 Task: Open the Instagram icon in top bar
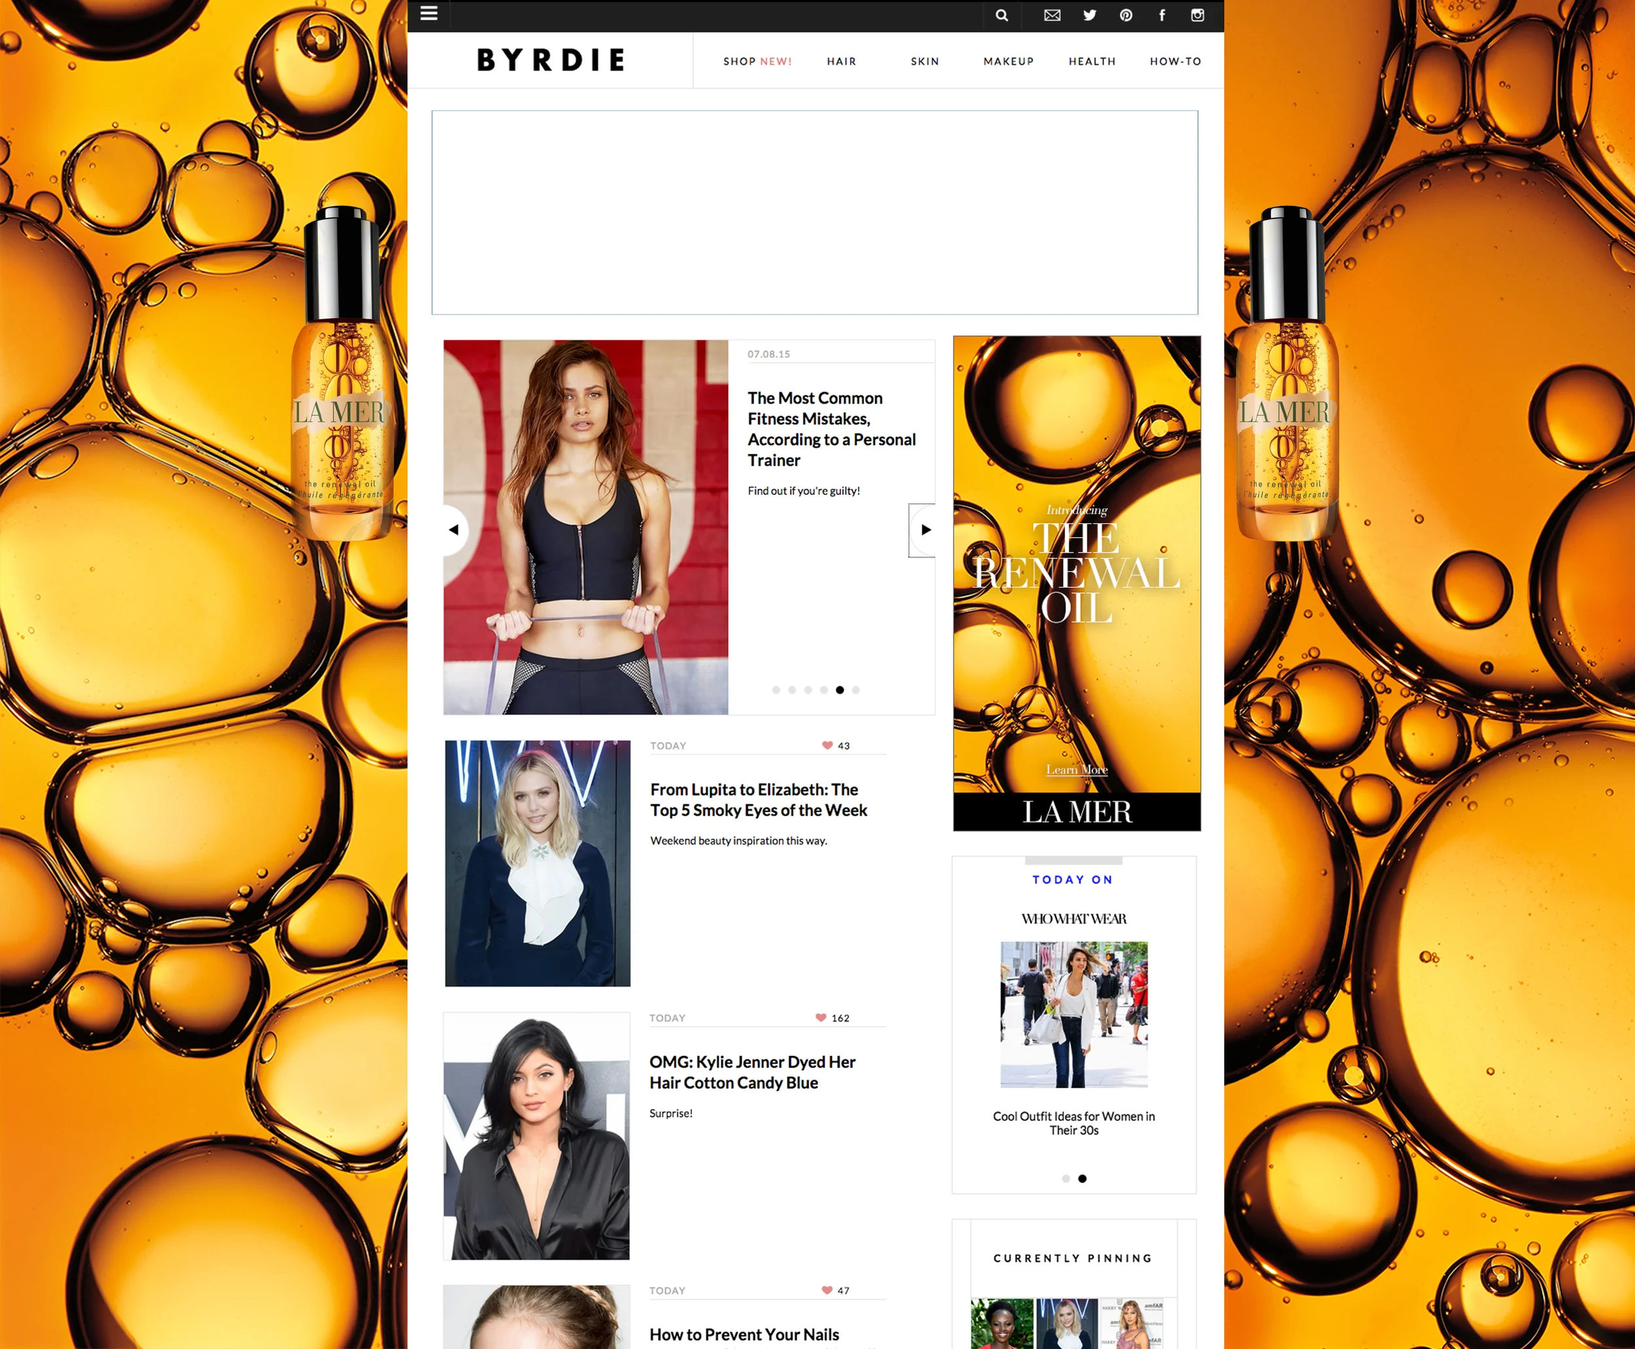[x=1197, y=16]
